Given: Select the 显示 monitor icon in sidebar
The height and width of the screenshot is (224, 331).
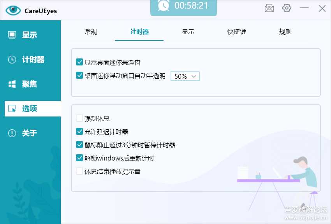Looking at the screenshot, I should 12,35.
